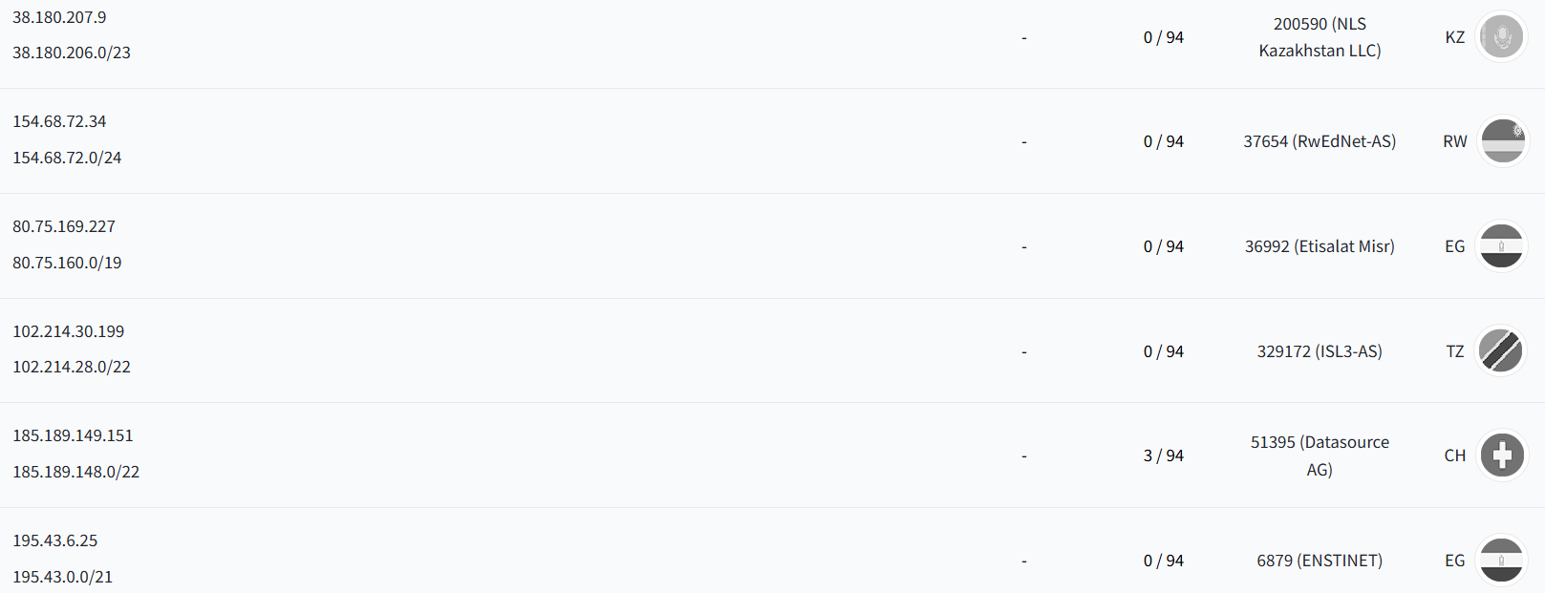Click the Tanzania flag icon
This screenshot has width=1545, height=593.
pos(1502,351)
